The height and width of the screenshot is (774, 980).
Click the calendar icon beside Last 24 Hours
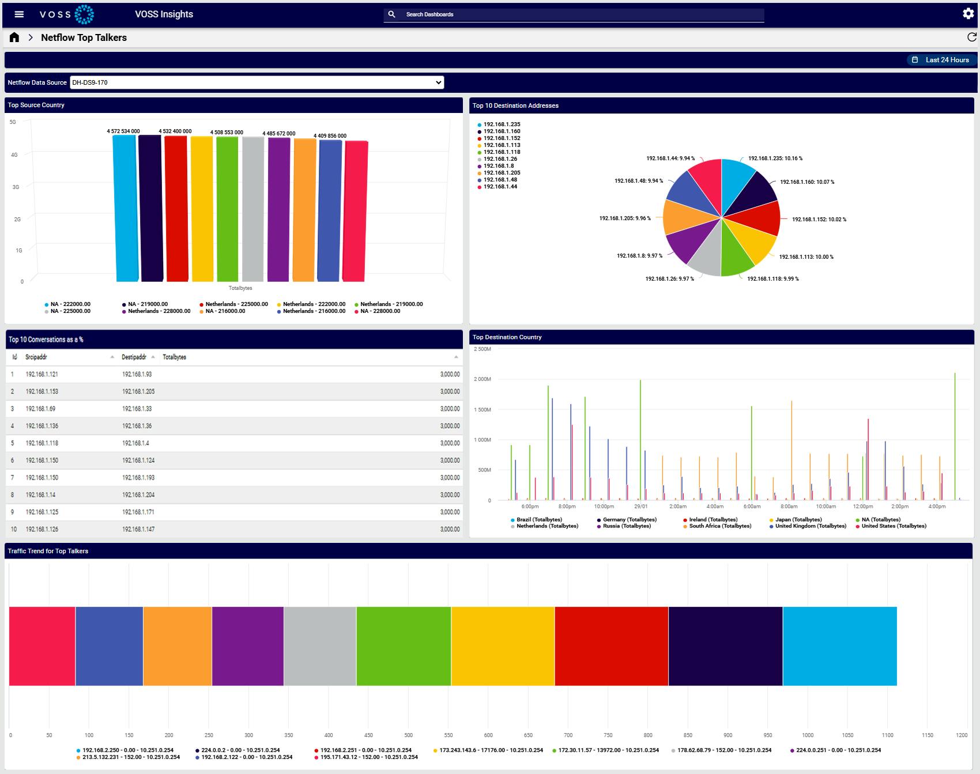click(915, 60)
